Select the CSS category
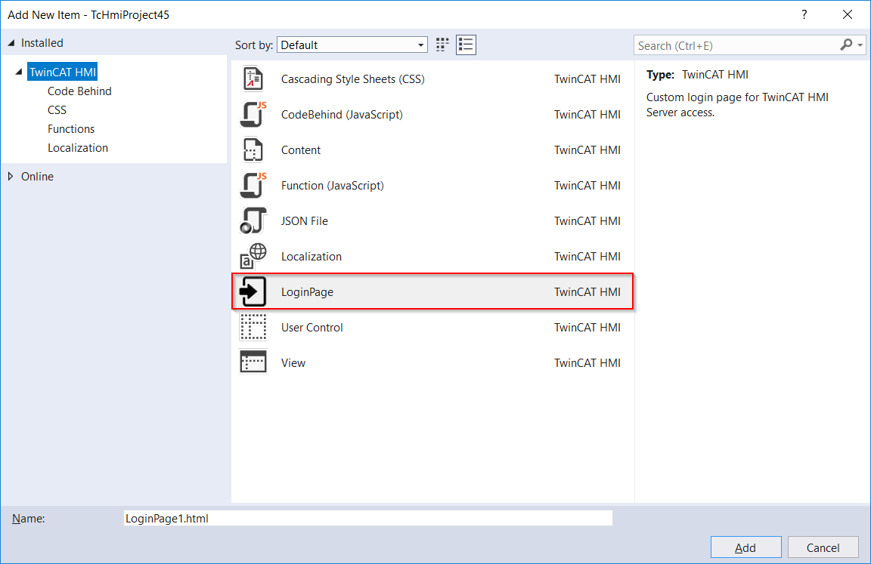 (x=57, y=109)
